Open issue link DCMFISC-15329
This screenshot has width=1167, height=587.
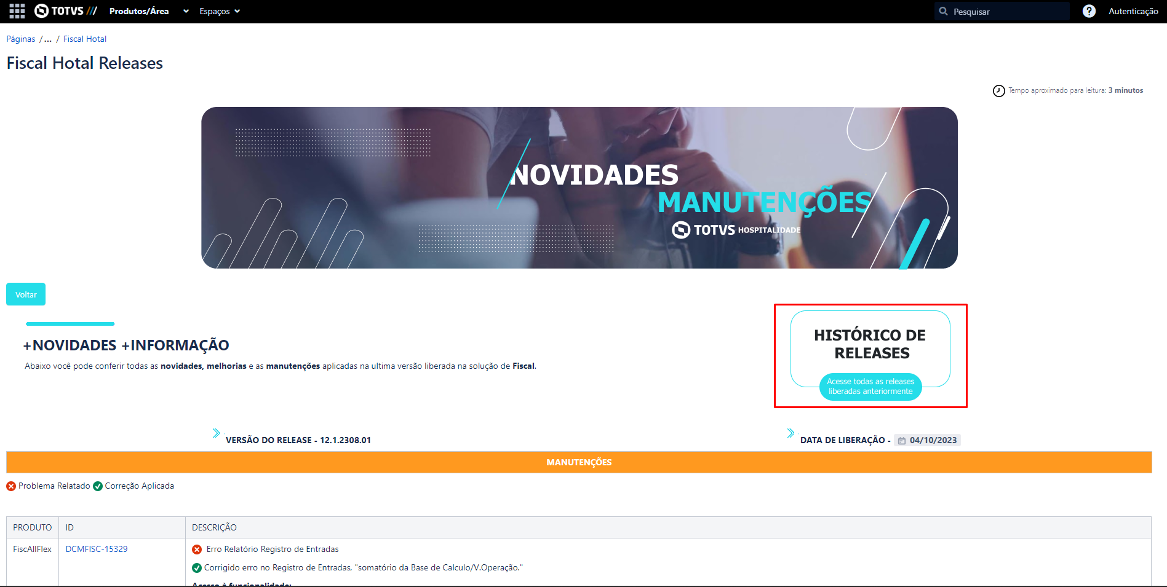point(97,549)
